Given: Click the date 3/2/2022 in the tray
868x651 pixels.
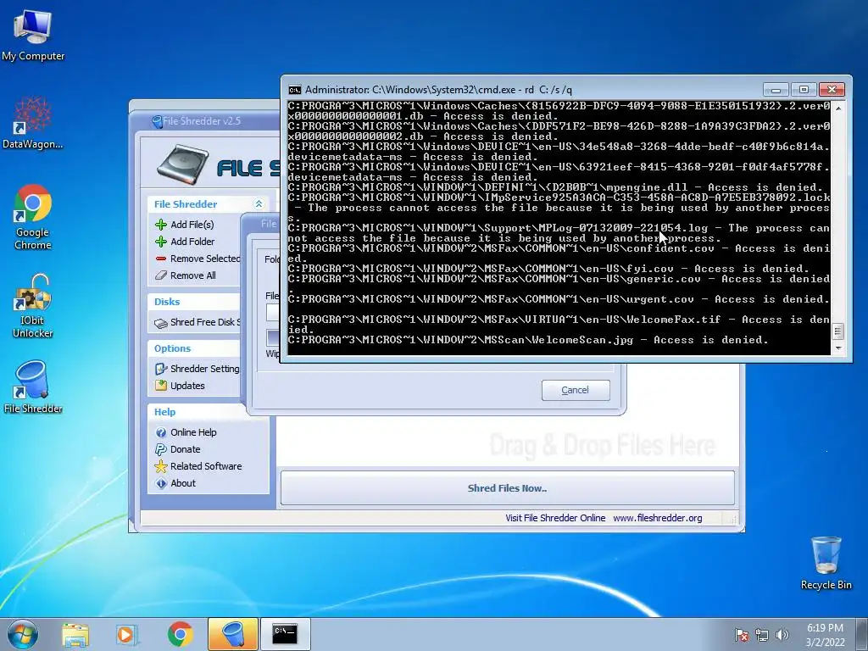Looking at the screenshot, I should [x=826, y=643].
